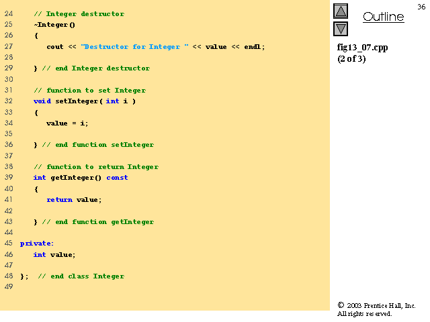This screenshot has height=322, width=430.
Task: Click the '// function to return Integer' comment
Action: [x=96, y=167]
